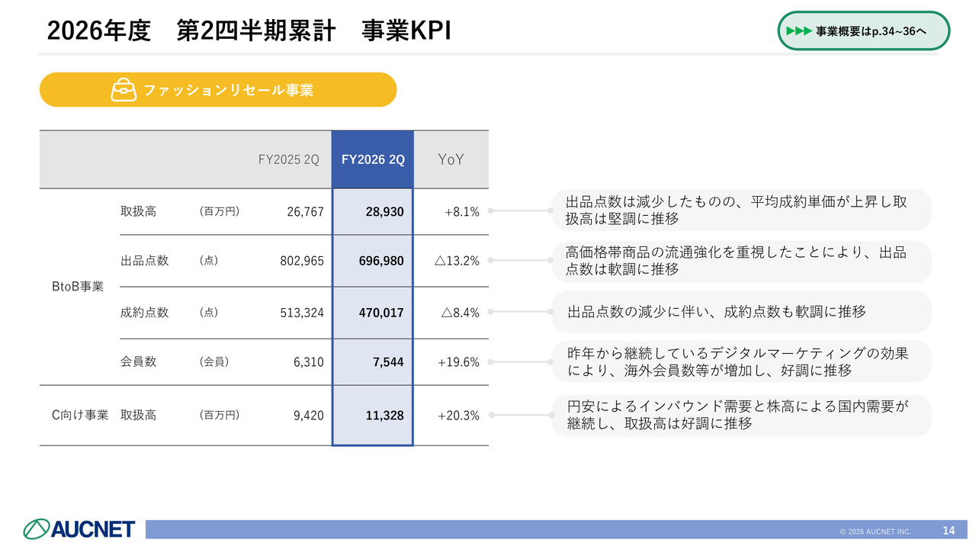Image resolution: width=976 pixels, height=549 pixels.
Task: Click the C向け事業 row label
Action: 80,416
